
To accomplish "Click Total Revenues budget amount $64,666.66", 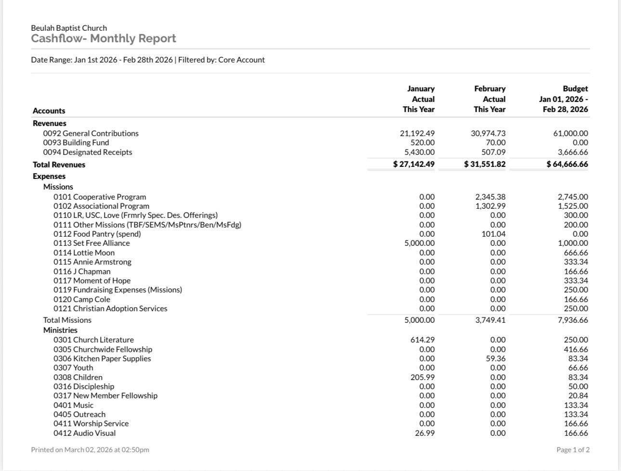I will tap(568, 164).
